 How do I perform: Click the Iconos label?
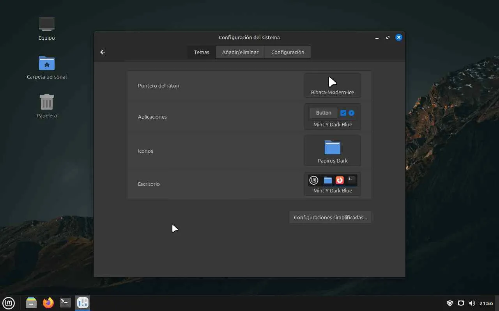[145, 151]
